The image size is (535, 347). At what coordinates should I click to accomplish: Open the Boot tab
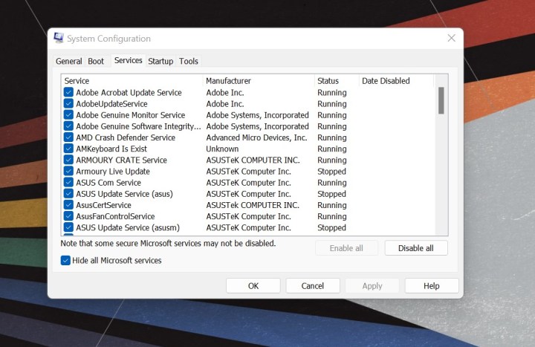(x=96, y=62)
